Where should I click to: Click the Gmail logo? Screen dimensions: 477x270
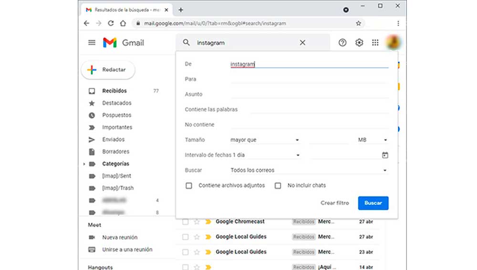[x=123, y=42]
